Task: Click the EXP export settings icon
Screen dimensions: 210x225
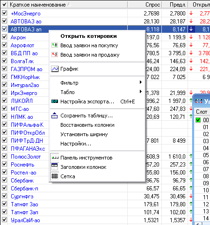Action: (x=55, y=102)
